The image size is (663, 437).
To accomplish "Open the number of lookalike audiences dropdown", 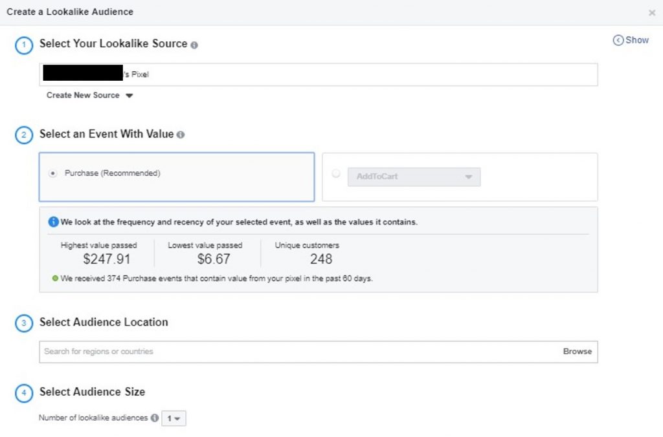I will [174, 418].
